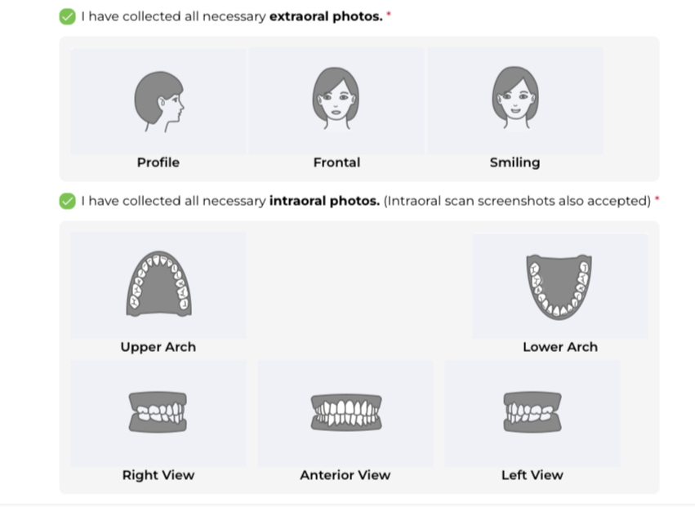Click the Frontal face icon
Image resolution: width=695 pixels, height=507 pixels.
(336, 99)
